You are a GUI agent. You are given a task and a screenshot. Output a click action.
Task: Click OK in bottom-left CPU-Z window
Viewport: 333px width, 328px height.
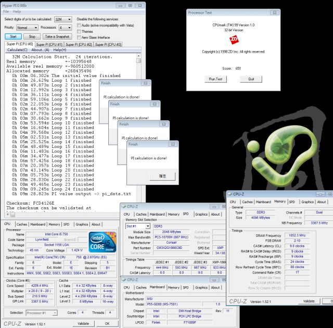pos(107,323)
